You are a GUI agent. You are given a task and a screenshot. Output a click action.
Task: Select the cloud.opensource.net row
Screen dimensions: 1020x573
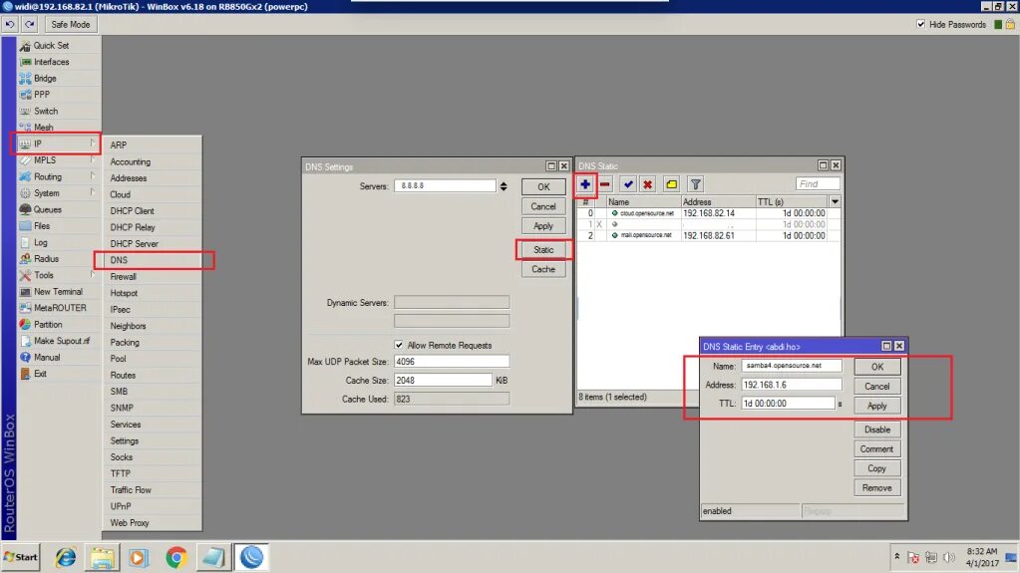[708, 213]
